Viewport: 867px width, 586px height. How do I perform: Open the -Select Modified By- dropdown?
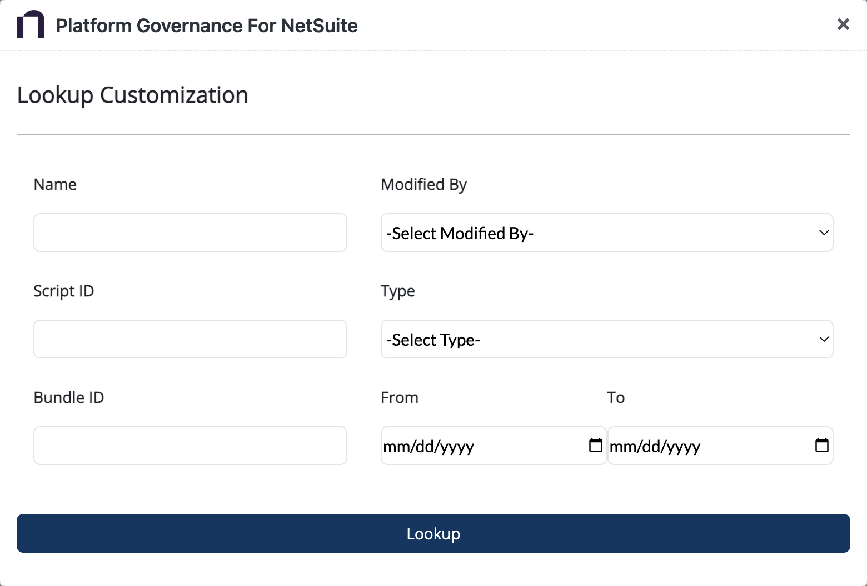607,233
